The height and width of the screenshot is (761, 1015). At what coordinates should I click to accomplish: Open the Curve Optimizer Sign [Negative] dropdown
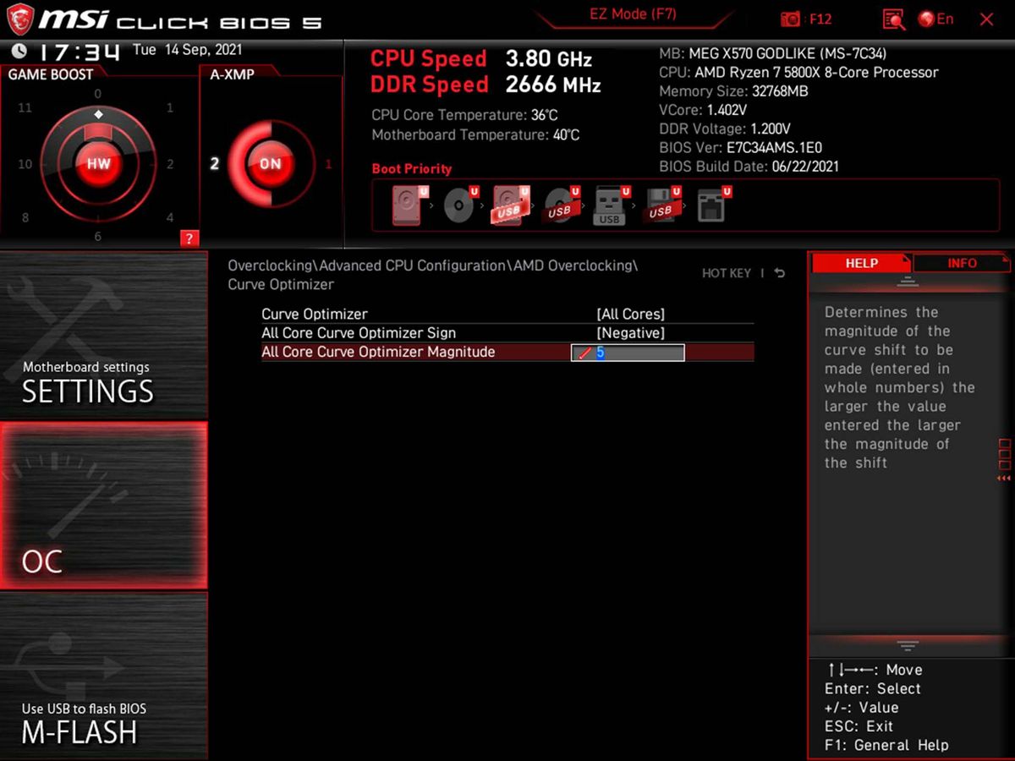(x=630, y=333)
